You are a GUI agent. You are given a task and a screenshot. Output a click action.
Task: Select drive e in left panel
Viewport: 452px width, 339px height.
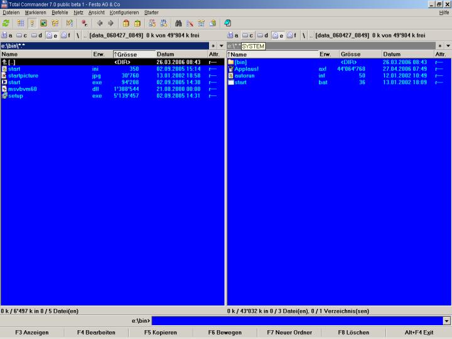[x=52, y=35]
